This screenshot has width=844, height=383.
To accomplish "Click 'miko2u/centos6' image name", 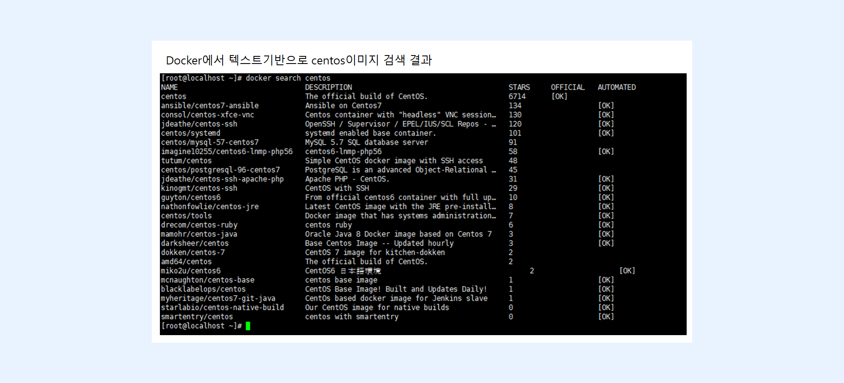I will 190,271.
